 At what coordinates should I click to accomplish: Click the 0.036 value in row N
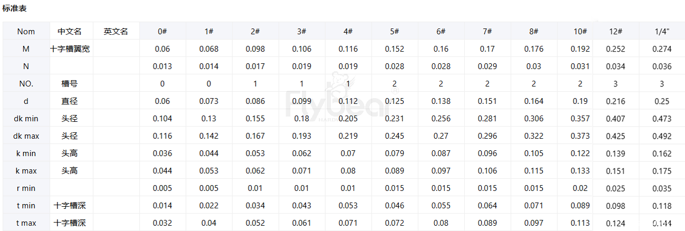[662, 66]
